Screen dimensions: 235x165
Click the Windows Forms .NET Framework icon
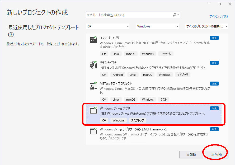point(93,131)
